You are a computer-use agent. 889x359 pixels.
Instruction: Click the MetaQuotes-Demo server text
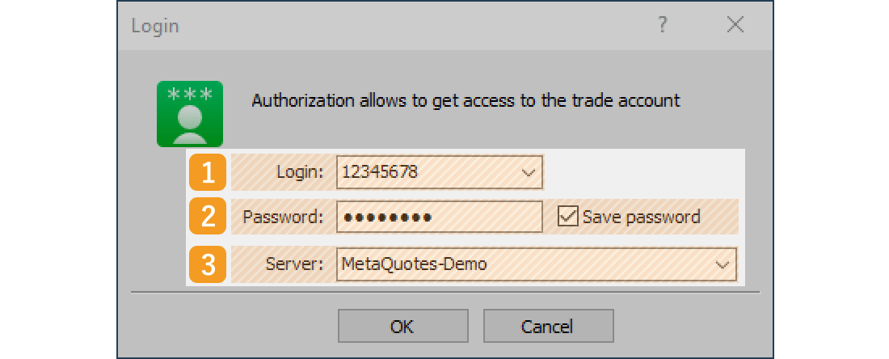[x=414, y=264]
